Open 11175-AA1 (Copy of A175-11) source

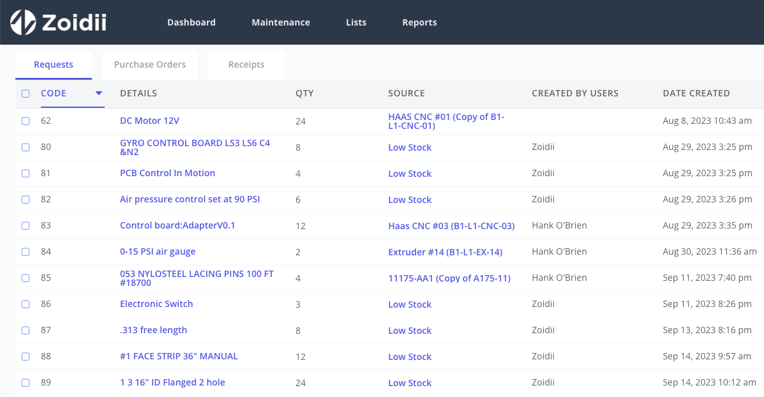(449, 279)
